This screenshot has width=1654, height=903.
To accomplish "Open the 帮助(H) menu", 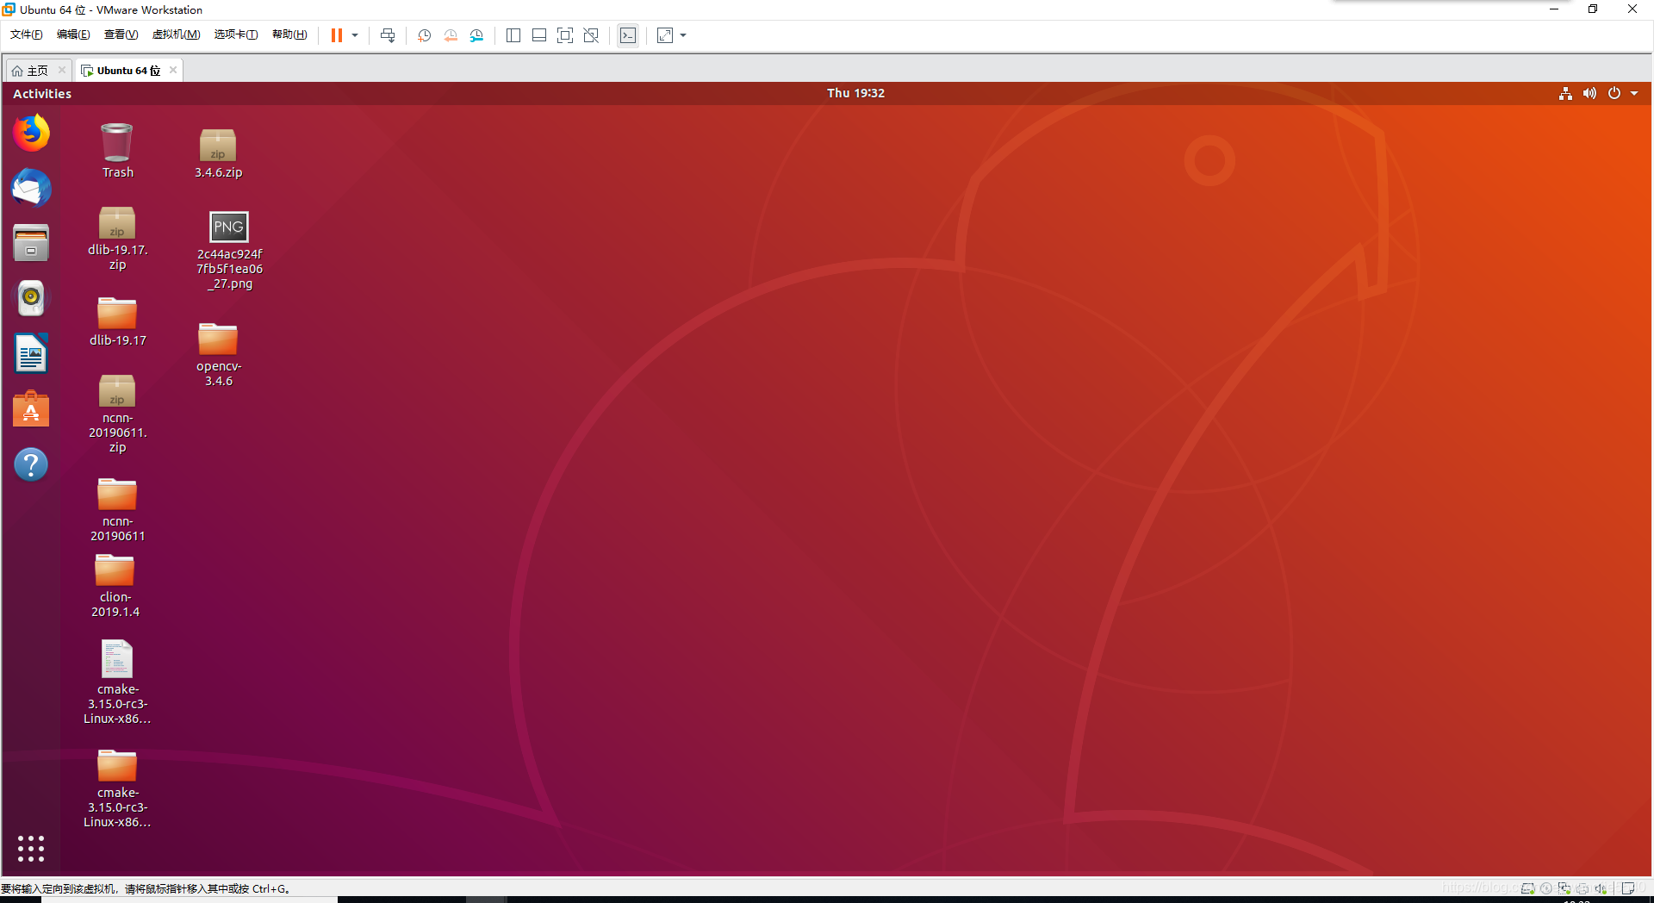I will click(289, 34).
